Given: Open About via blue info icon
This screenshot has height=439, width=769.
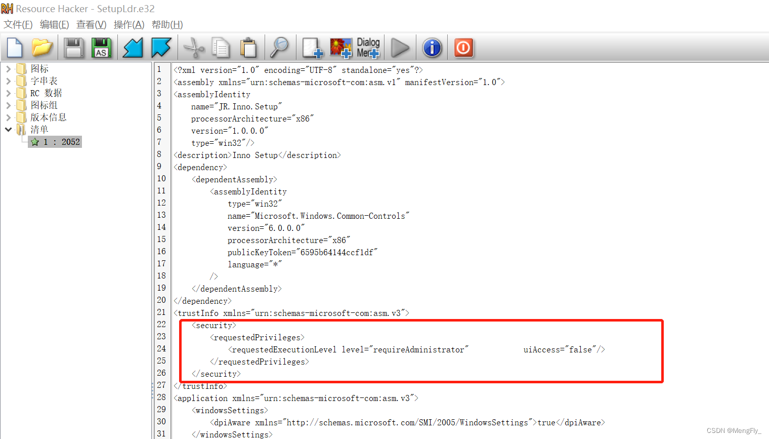Looking at the screenshot, I should tap(432, 48).
